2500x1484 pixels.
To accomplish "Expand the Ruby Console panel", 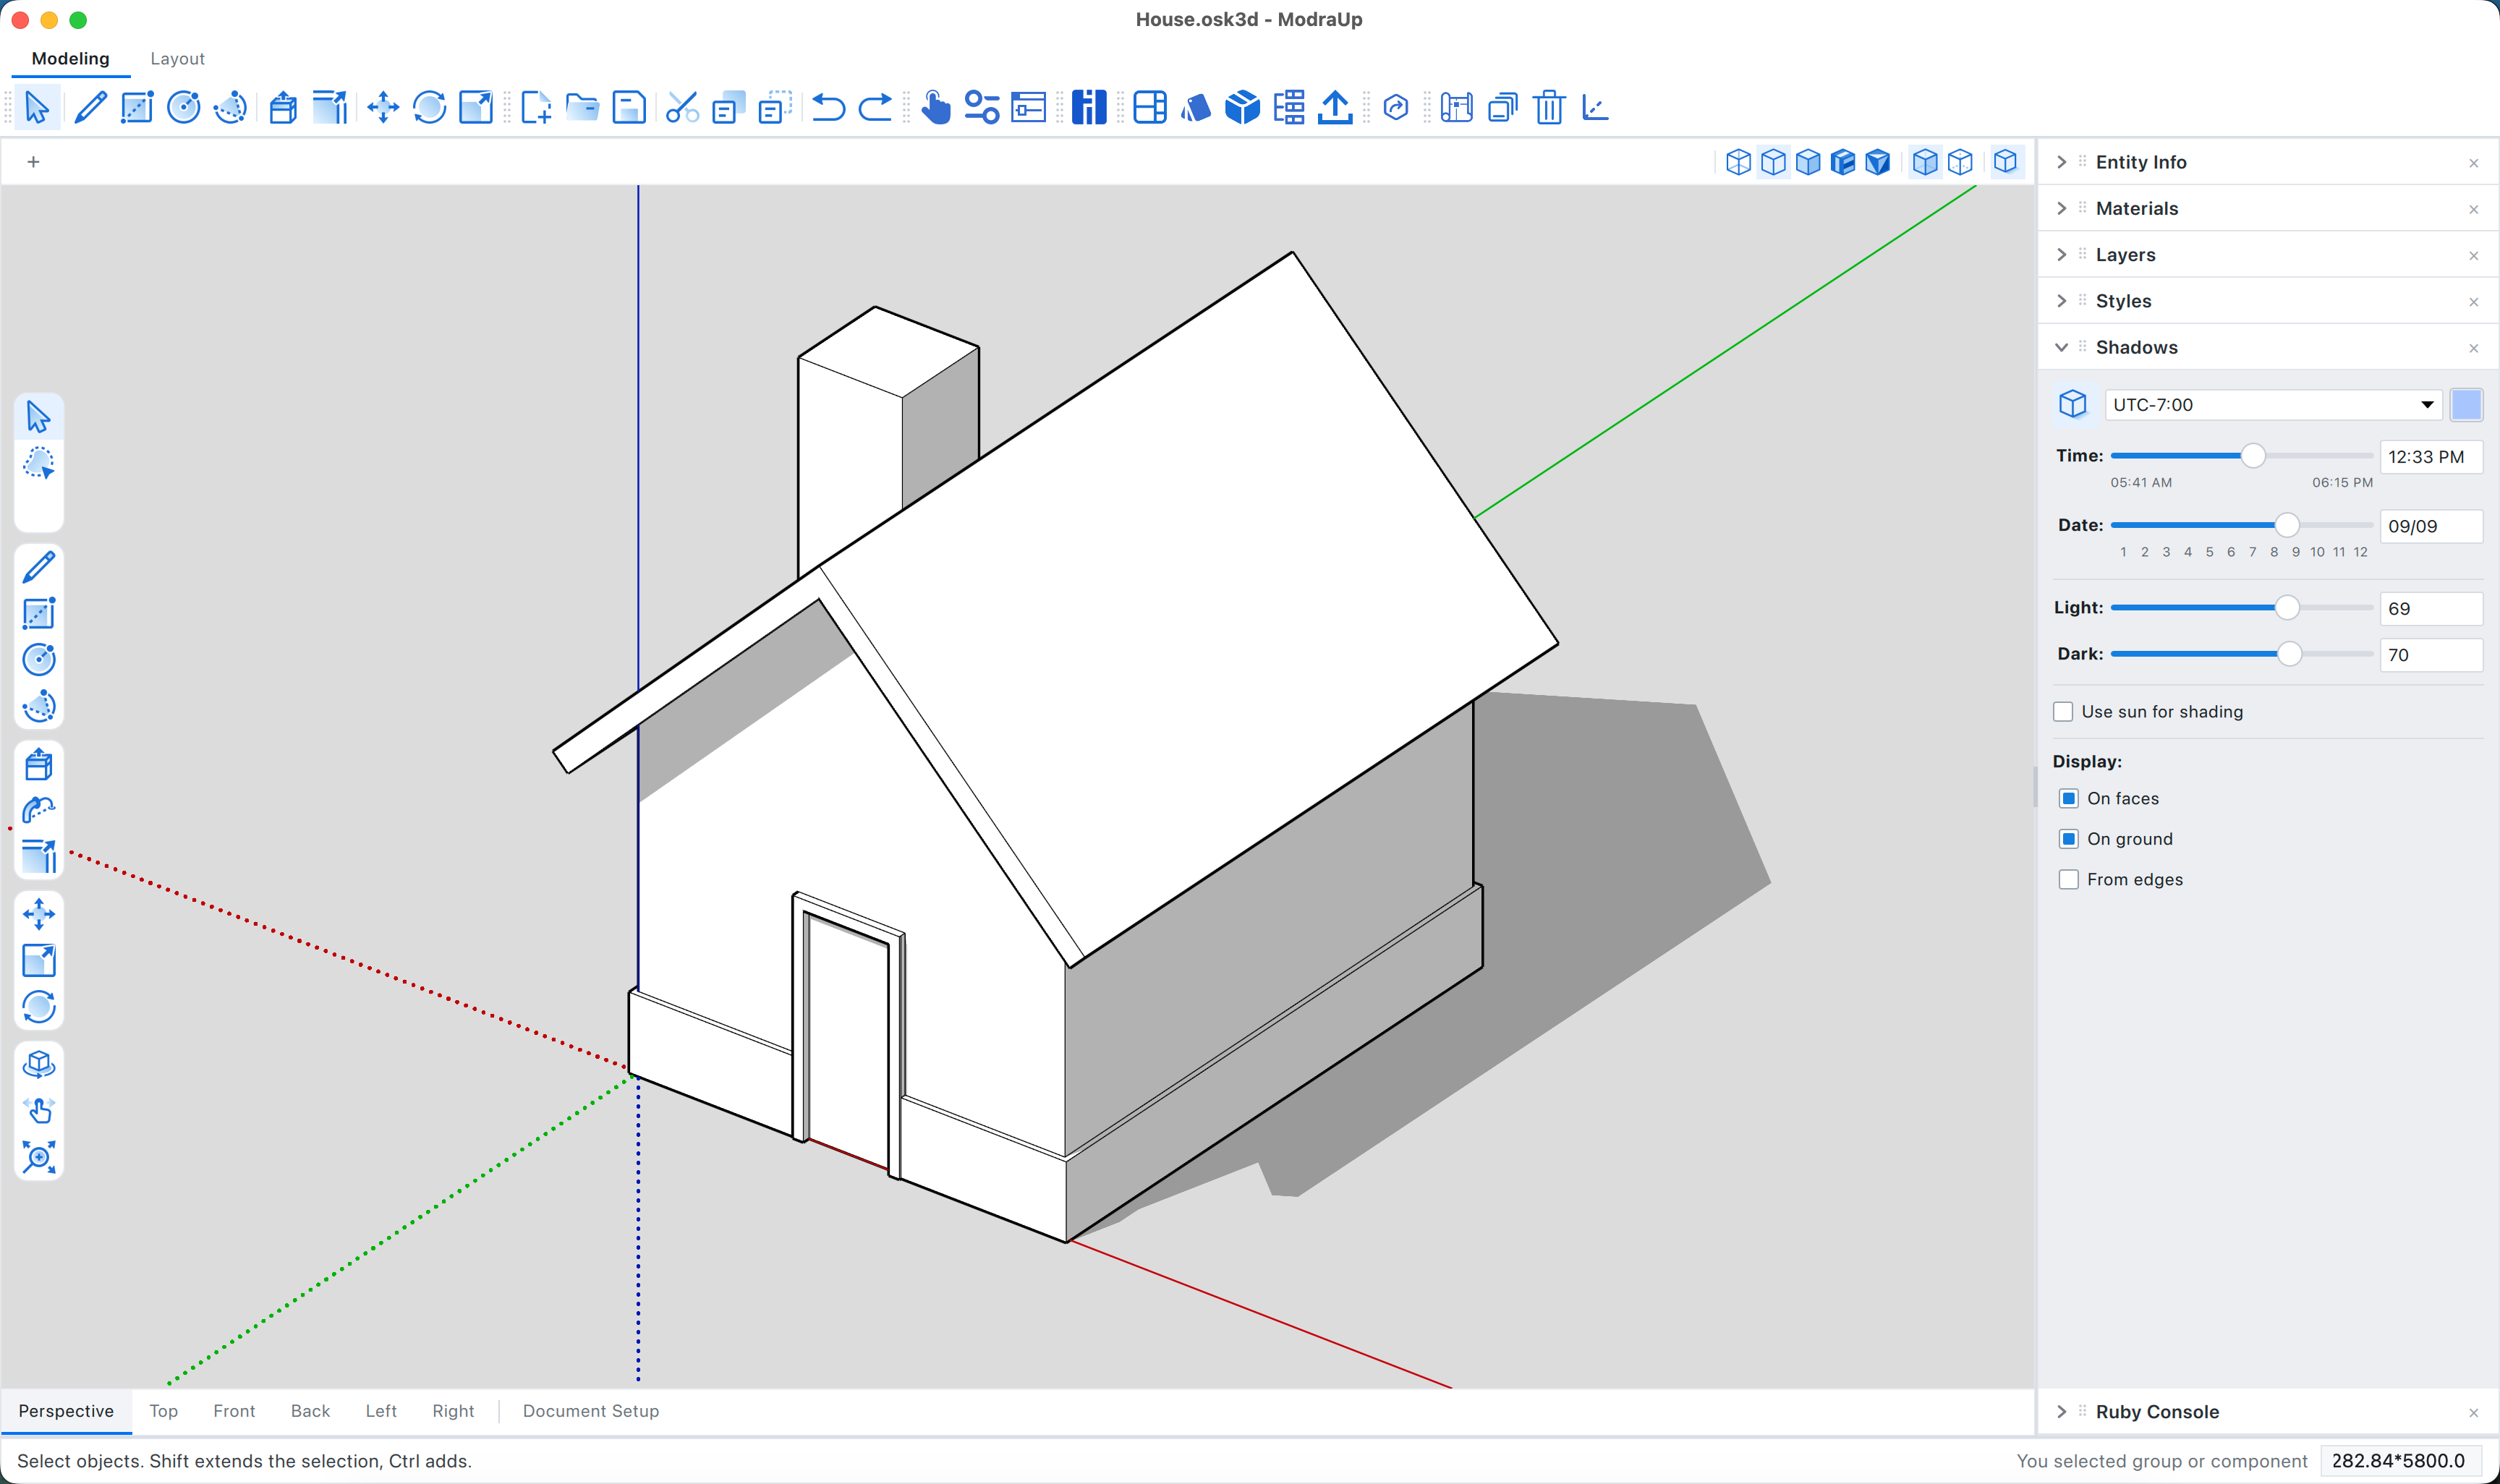I will click(x=2062, y=1412).
